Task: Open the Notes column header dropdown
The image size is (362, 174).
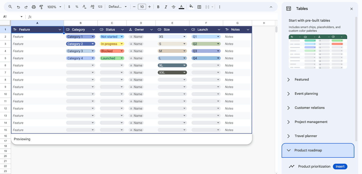Action: point(248,30)
